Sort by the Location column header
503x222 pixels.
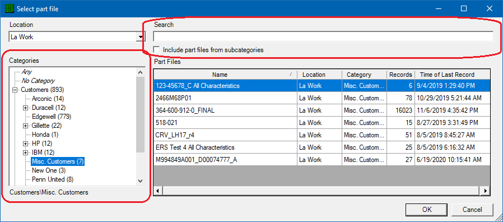coord(319,75)
